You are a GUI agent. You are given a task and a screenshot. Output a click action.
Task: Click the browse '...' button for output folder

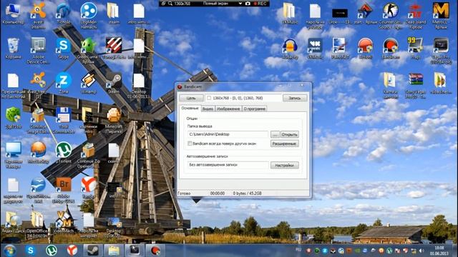pos(275,134)
